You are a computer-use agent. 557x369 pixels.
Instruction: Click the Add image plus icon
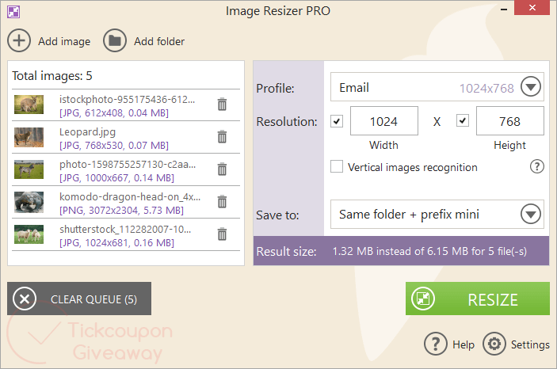pos(19,40)
